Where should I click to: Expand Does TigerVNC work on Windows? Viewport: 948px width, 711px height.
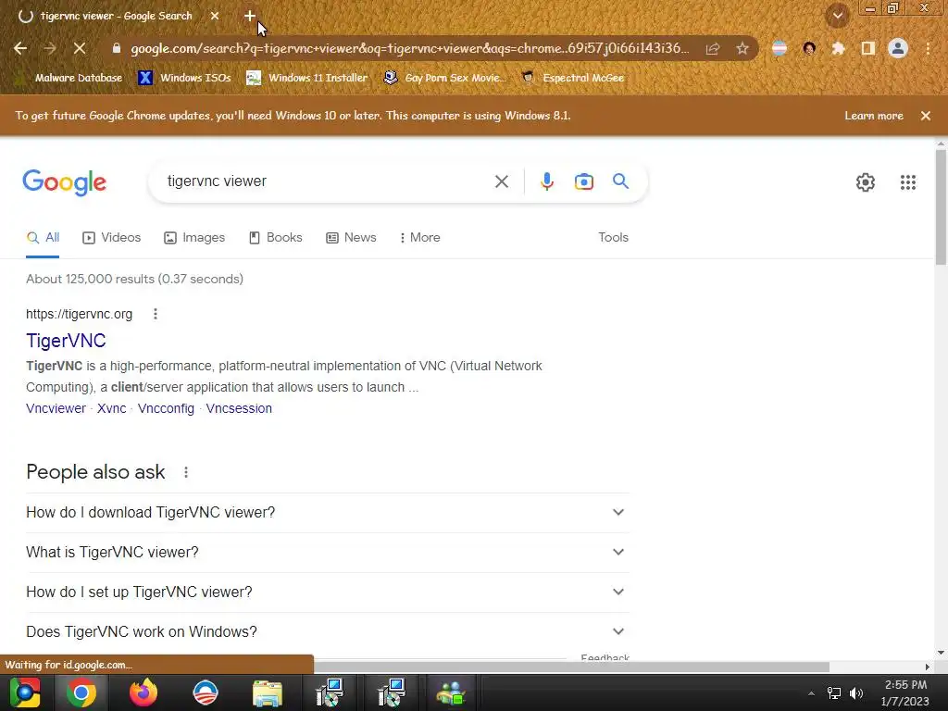pos(328,632)
